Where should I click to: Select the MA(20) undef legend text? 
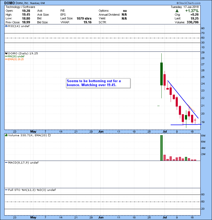(16, 56)
